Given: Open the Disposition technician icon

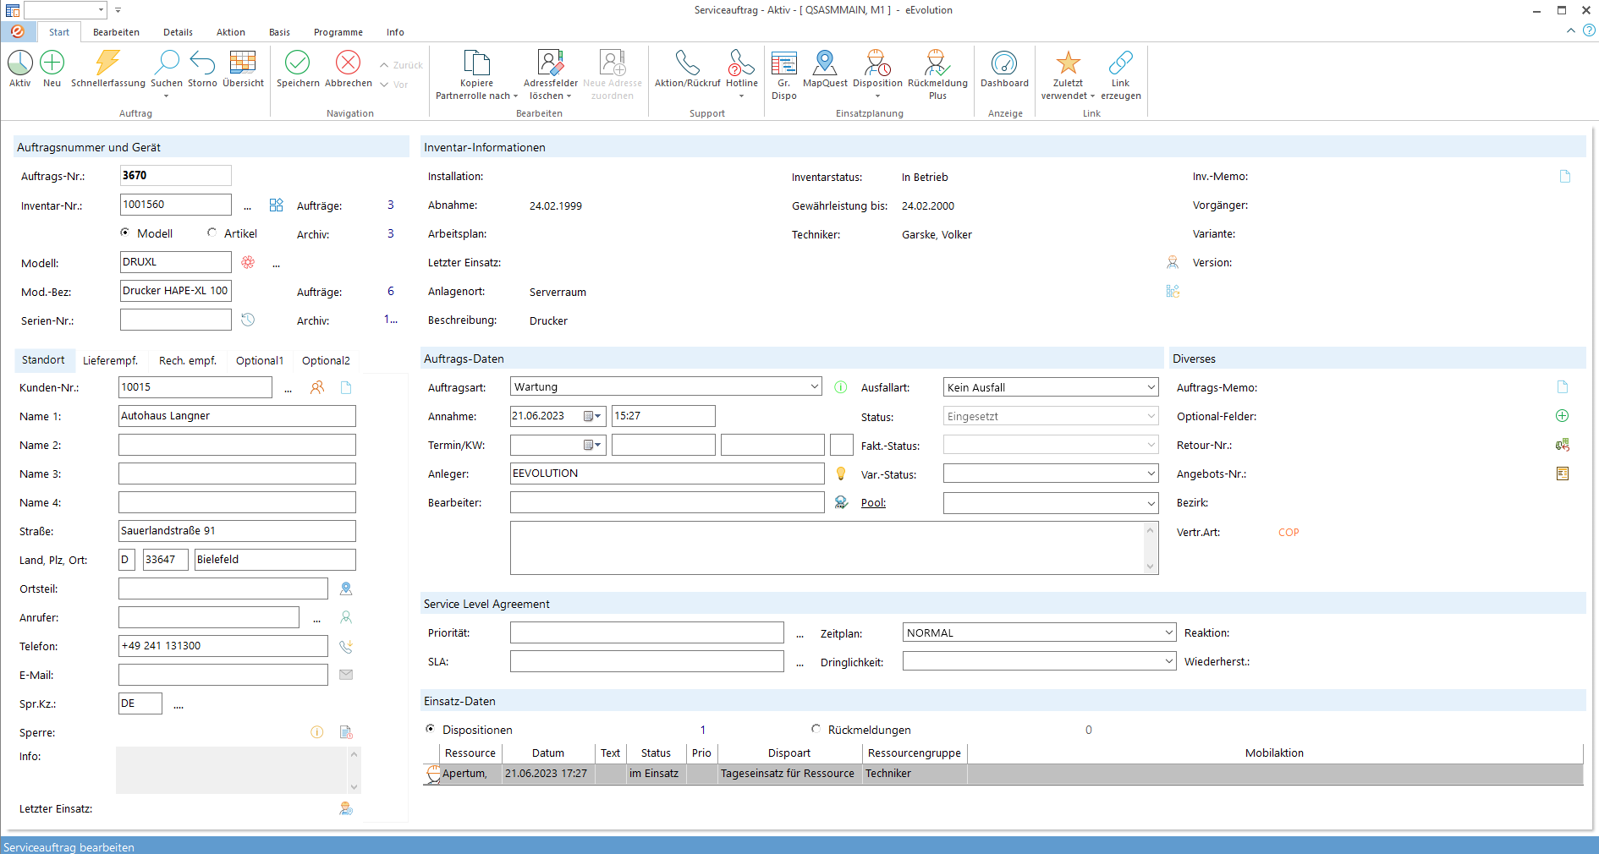Looking at the screenshot, I should 877,63.
